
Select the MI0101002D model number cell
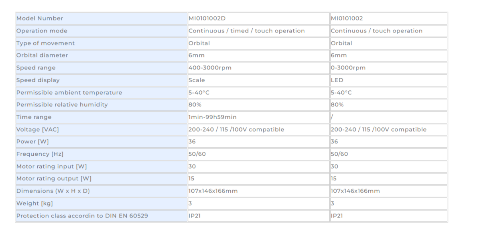point(259,18)
